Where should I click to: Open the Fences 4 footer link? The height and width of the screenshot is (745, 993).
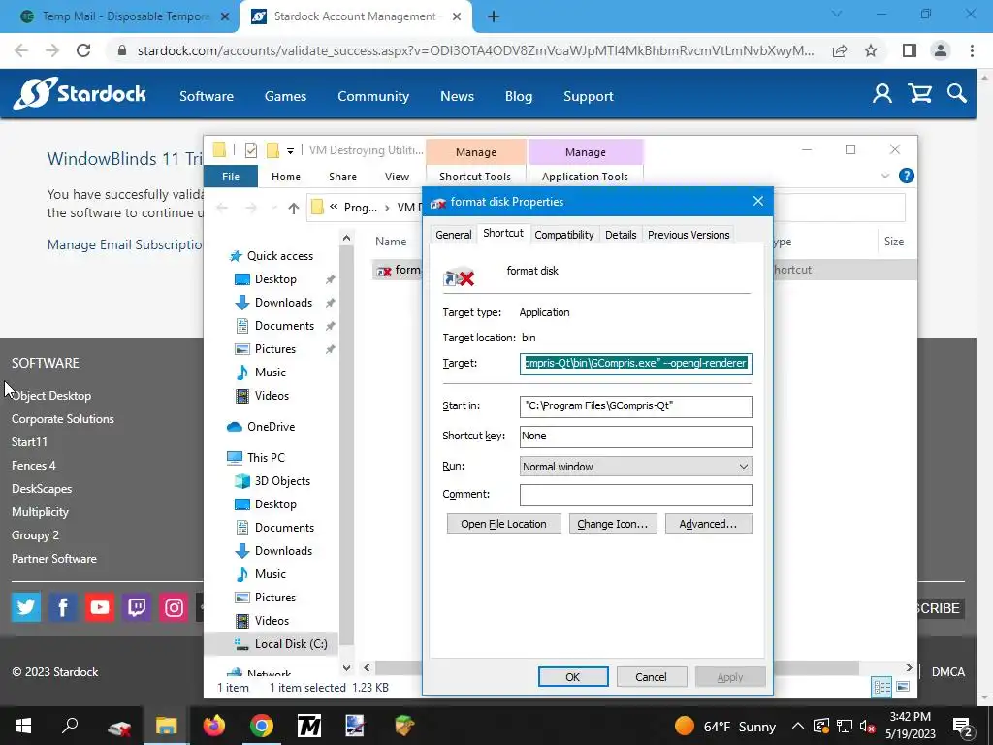coord(34,465)
